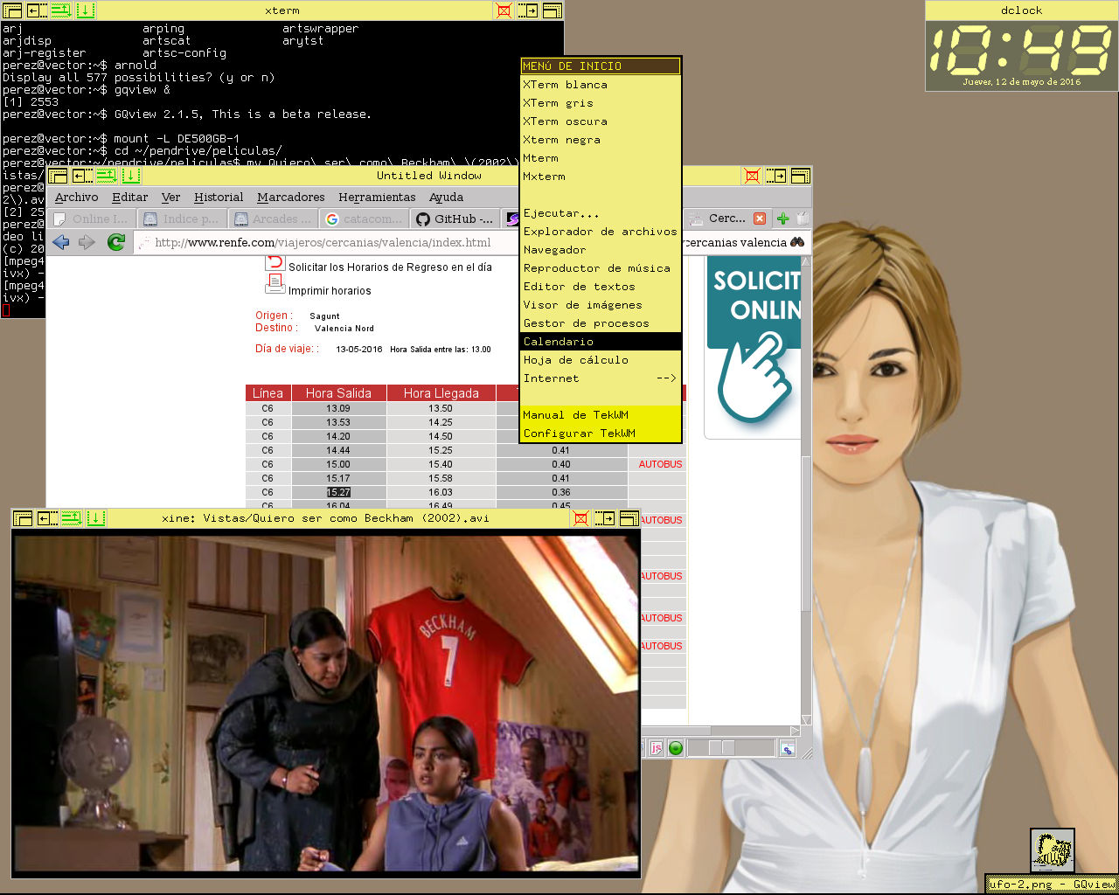Click the 13.09 departure time cell

click(338, 408)
